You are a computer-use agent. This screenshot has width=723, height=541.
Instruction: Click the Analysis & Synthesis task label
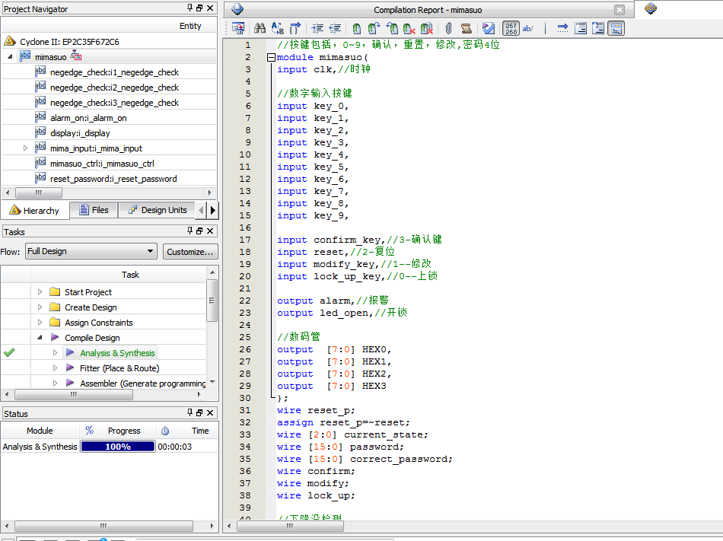[x=117, y=353]
